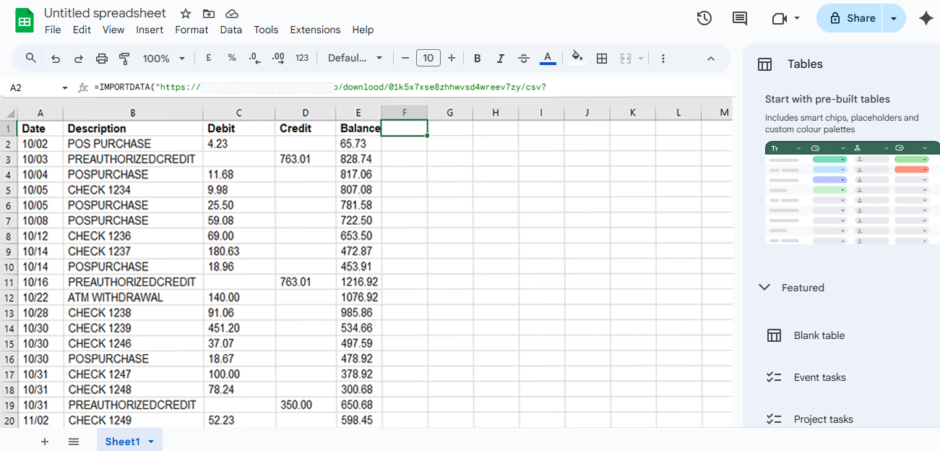
Task: Start a meeting with camera icon
Action: (779, 18)
